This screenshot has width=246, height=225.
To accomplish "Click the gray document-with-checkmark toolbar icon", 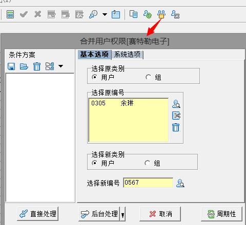I will (x=52, y=14).
